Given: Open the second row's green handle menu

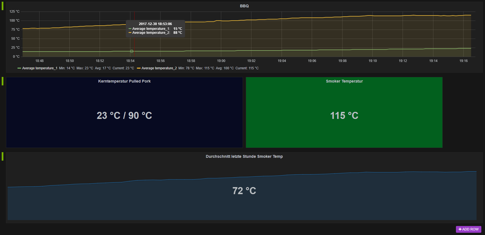Looking at the screenshot, I should [3, 81].
